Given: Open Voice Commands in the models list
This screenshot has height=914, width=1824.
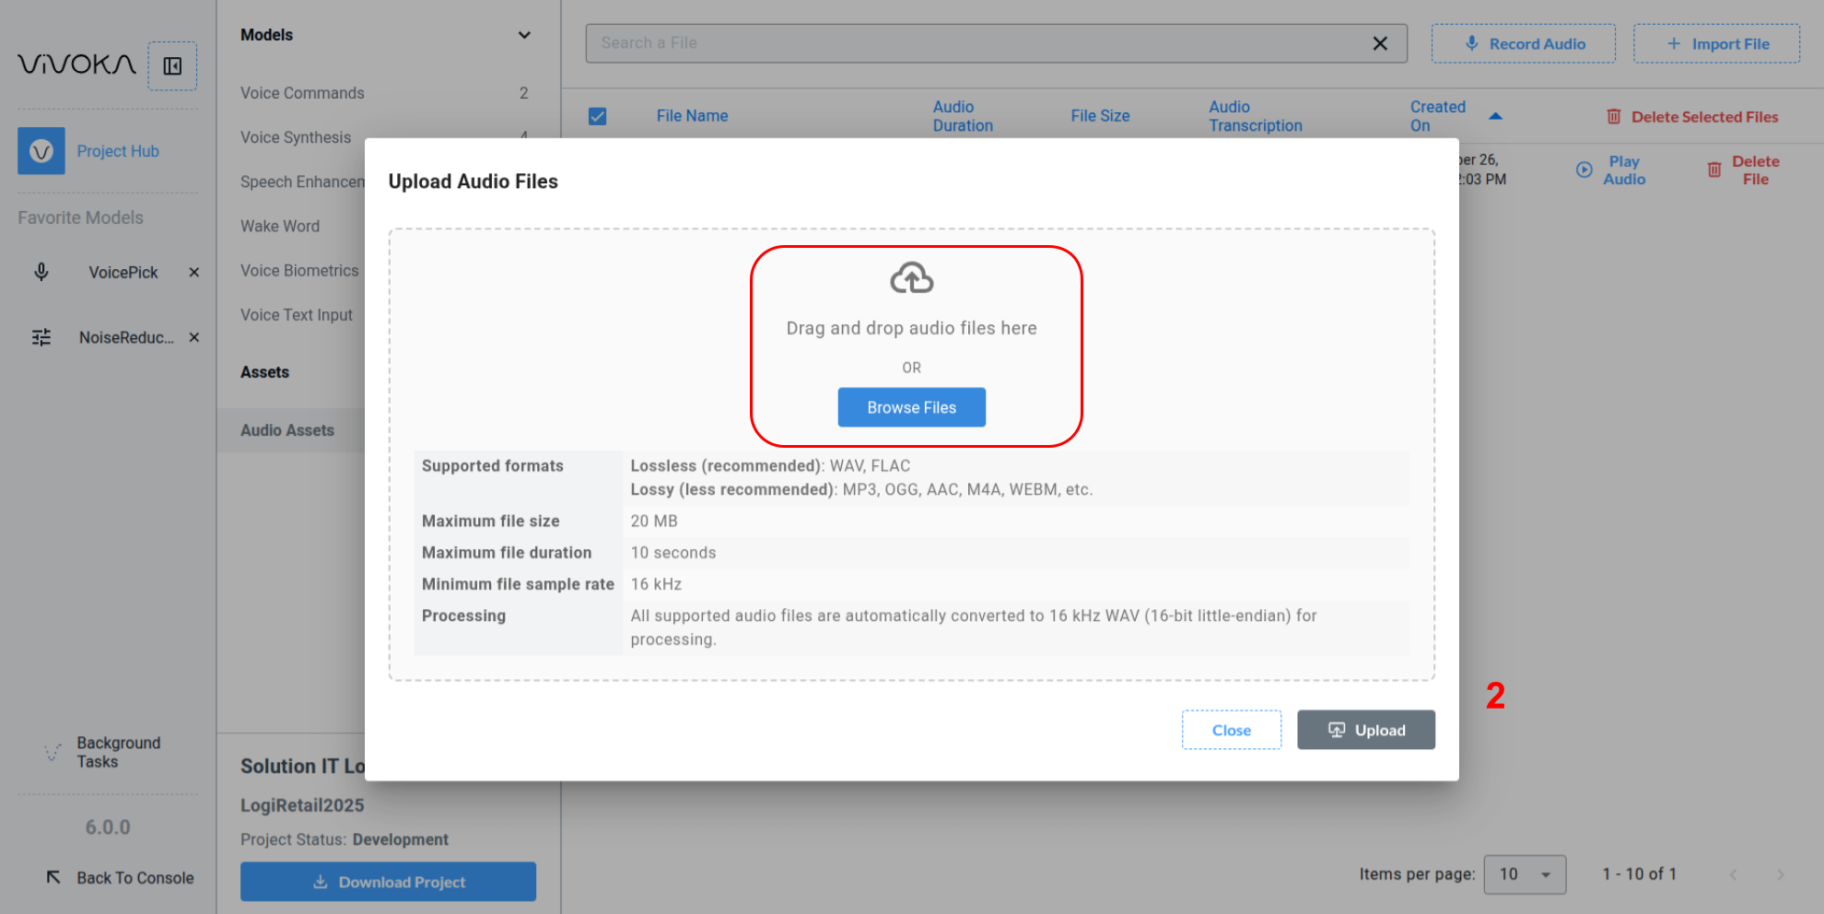Looking at the screenshot, I should [x=302, y=93].
